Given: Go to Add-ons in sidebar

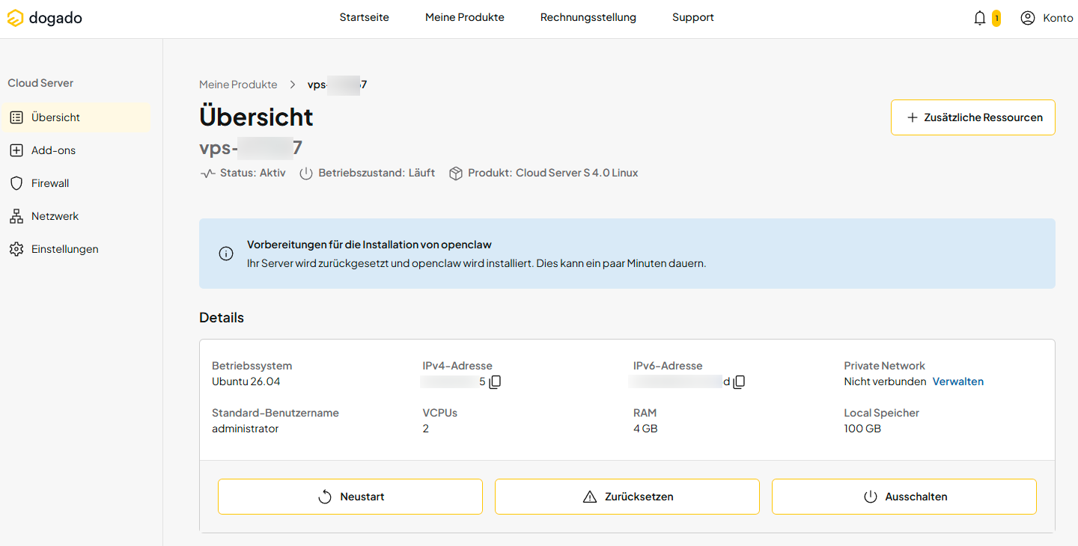Looking at the screenshot, I should coord(76,150).
